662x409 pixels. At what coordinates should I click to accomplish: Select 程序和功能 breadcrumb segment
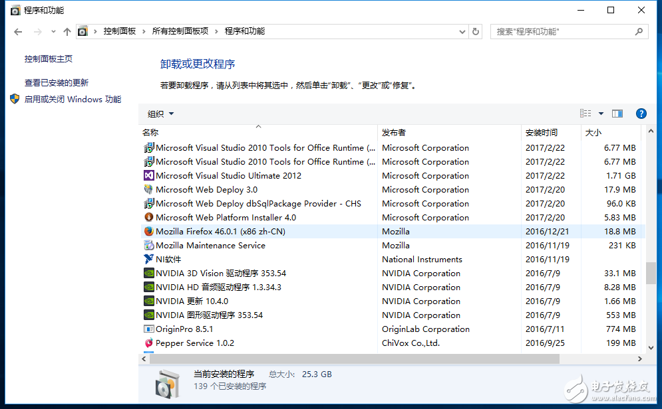coord(245,31)
